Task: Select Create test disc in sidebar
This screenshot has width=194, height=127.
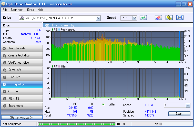Action: [22, 55]
